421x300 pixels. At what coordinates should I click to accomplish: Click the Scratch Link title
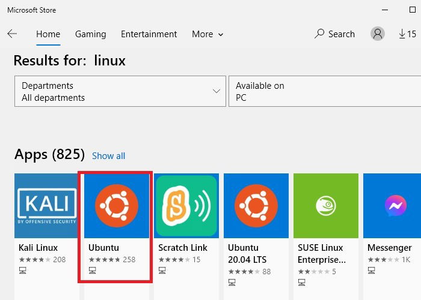coord(183,247)
